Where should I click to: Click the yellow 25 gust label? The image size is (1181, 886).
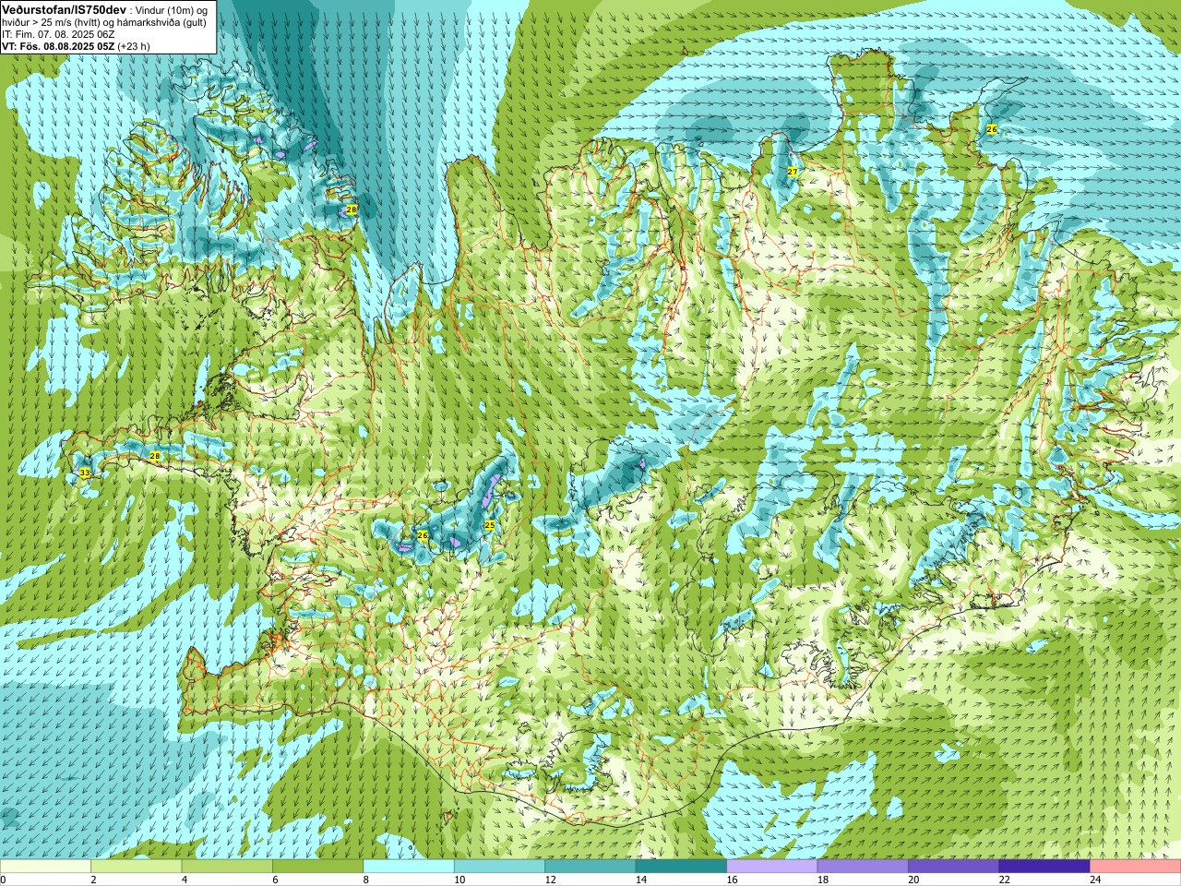tap(490, 525)
